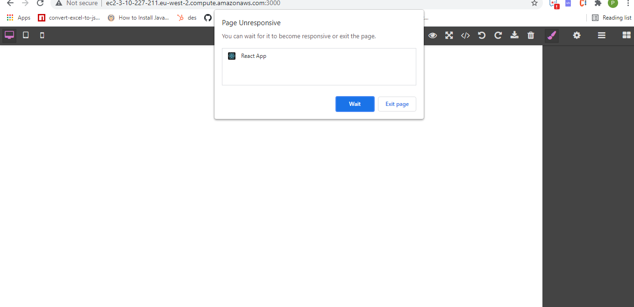
Task: Click the Wait button in dialog
Action: tap(355, 104)
